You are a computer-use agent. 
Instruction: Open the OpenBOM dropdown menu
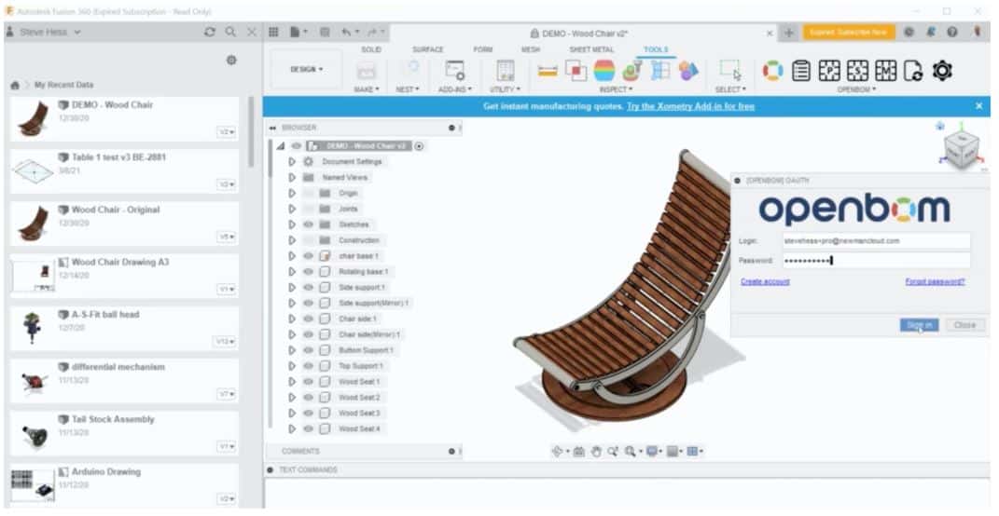856,89
